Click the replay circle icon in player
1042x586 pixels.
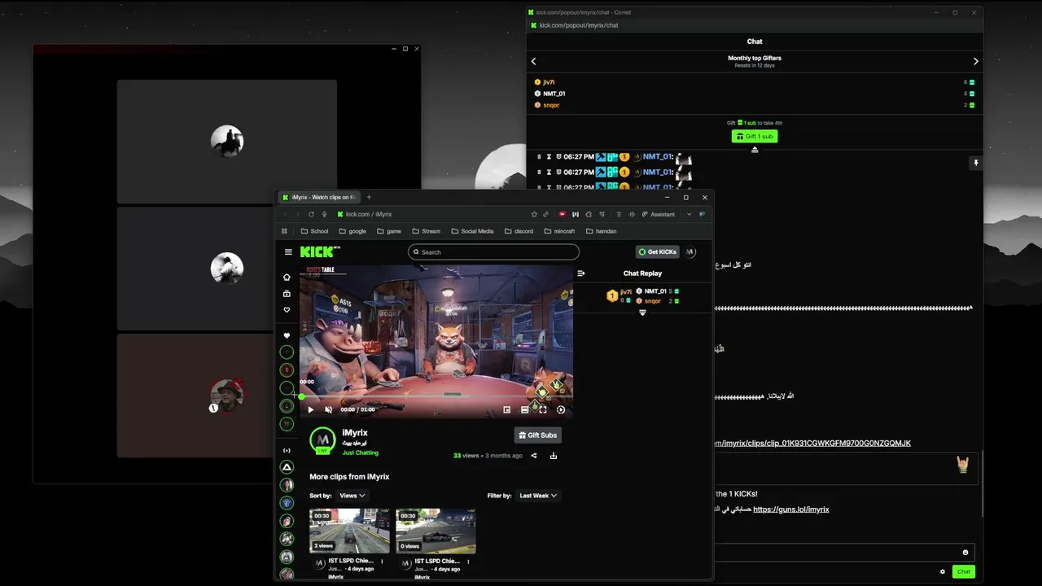coord(560,409)
